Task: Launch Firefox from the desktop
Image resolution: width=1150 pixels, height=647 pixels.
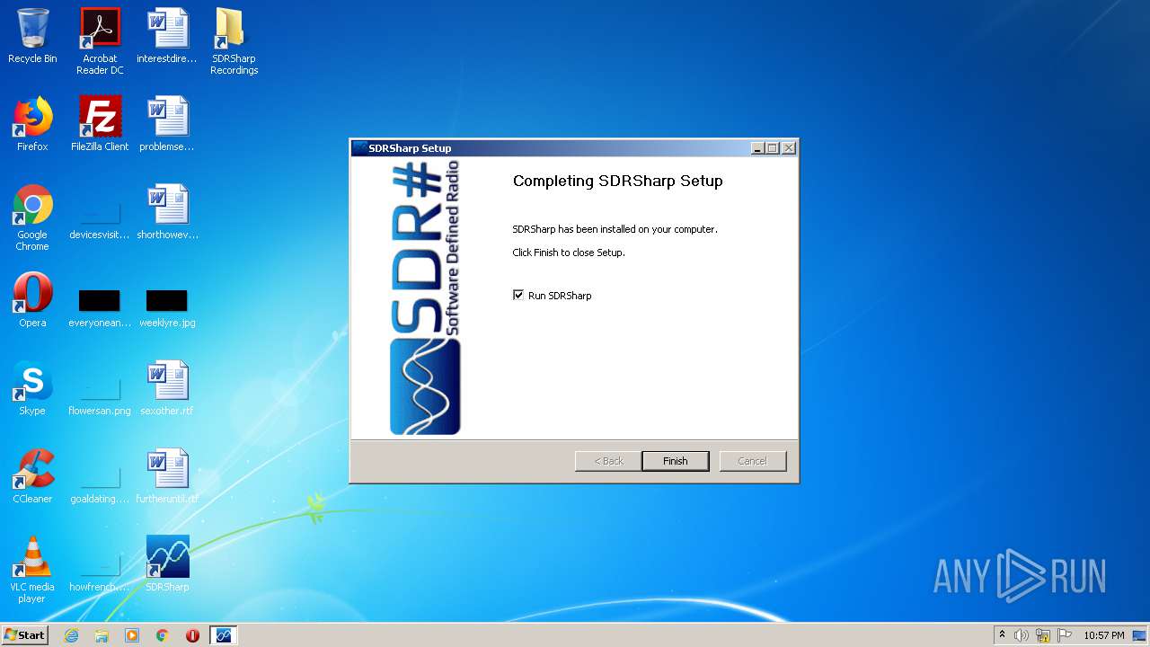Action: tap(32, 124)
